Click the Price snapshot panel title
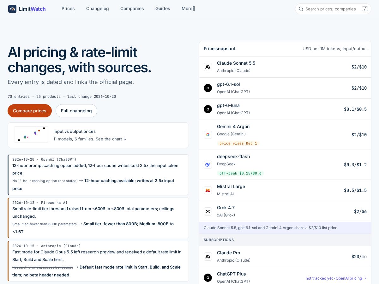 pos(220,49)
